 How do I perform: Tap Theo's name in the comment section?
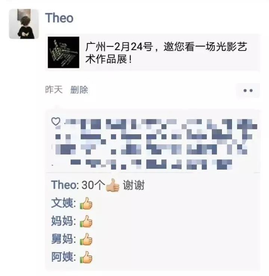pyautogui.click(x=64, y=185)
